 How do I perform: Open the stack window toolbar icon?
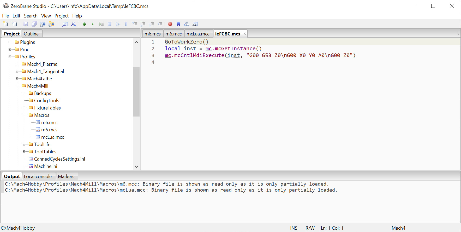(x=187, y=24)
